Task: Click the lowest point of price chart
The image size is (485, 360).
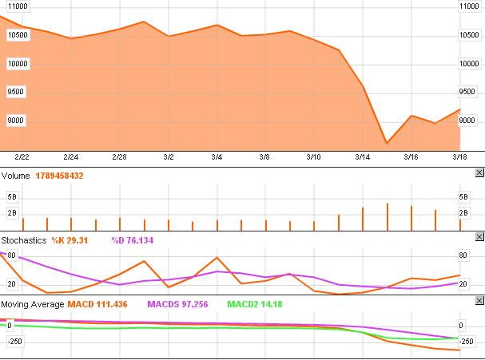Action: click(387, 144)
